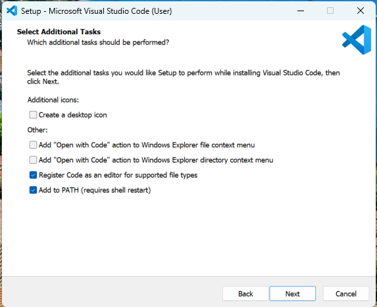Check Open with Code file context menu option
The width and height of the screenshot is (377, 307).
coord(33,145)
